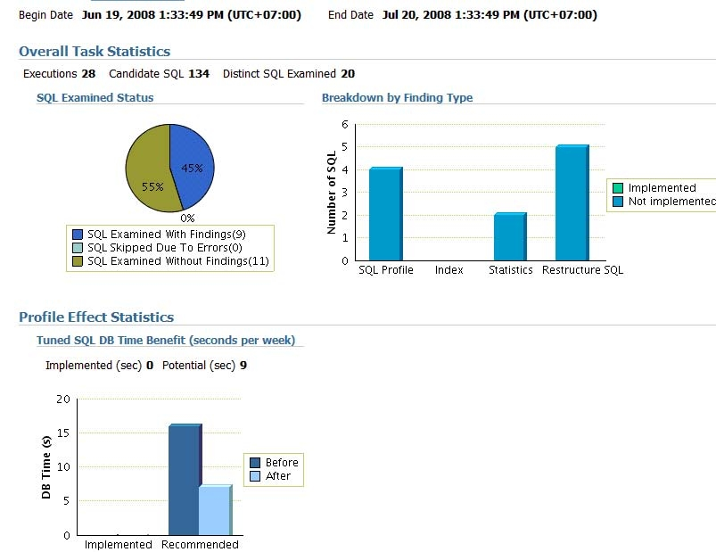Click the SQL Examined With Findings(9) legend label
The width and height of the screenshot is (716, 552).
167,235
